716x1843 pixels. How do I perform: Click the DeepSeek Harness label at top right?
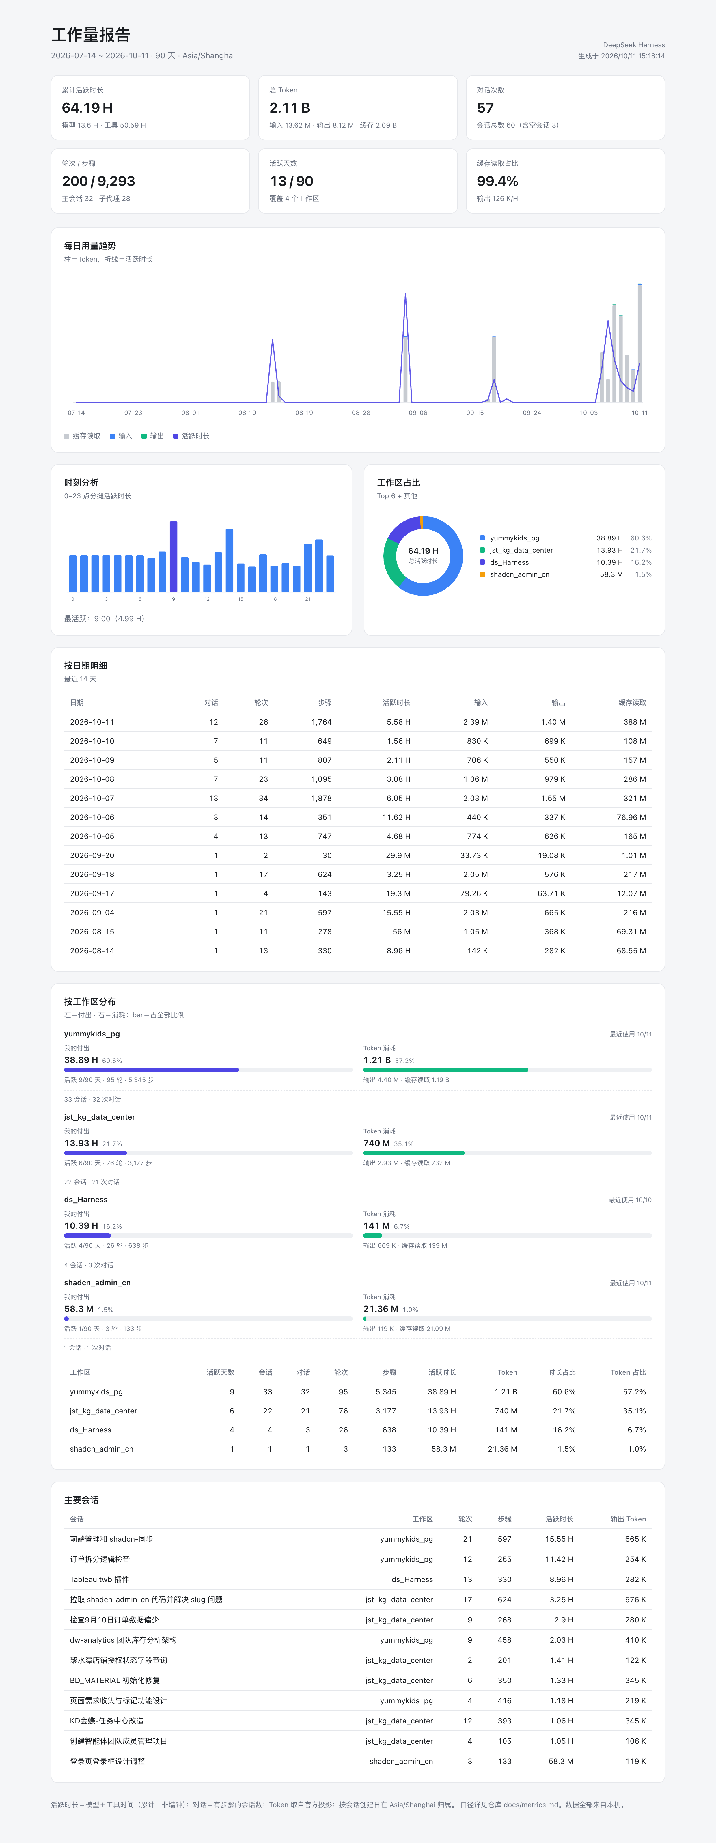point(634,45)
